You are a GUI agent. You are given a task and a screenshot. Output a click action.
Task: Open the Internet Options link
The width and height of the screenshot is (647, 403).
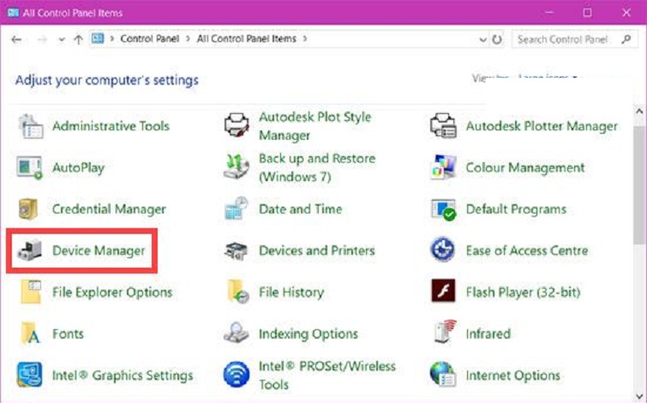513,376
